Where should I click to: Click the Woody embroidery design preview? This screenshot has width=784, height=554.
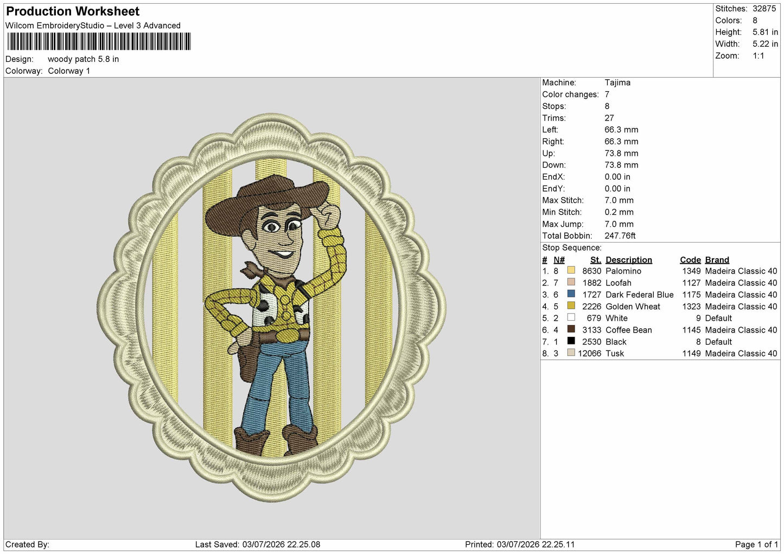272,307
